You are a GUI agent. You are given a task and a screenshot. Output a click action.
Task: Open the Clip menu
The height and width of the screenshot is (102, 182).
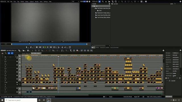click(18, 2)
